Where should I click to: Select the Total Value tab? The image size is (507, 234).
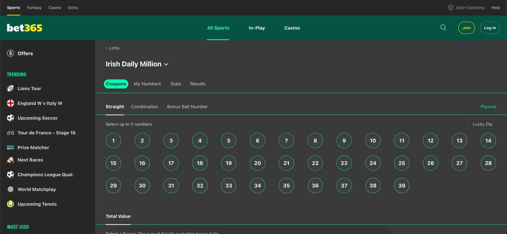(x=118, y=216)
